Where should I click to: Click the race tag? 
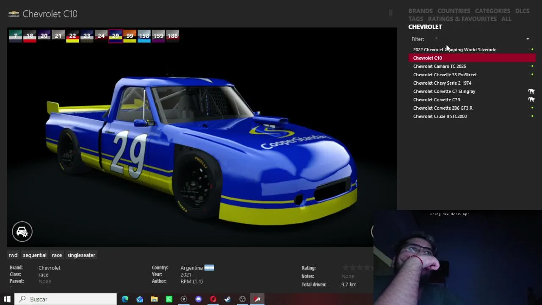tap(57, 255)
